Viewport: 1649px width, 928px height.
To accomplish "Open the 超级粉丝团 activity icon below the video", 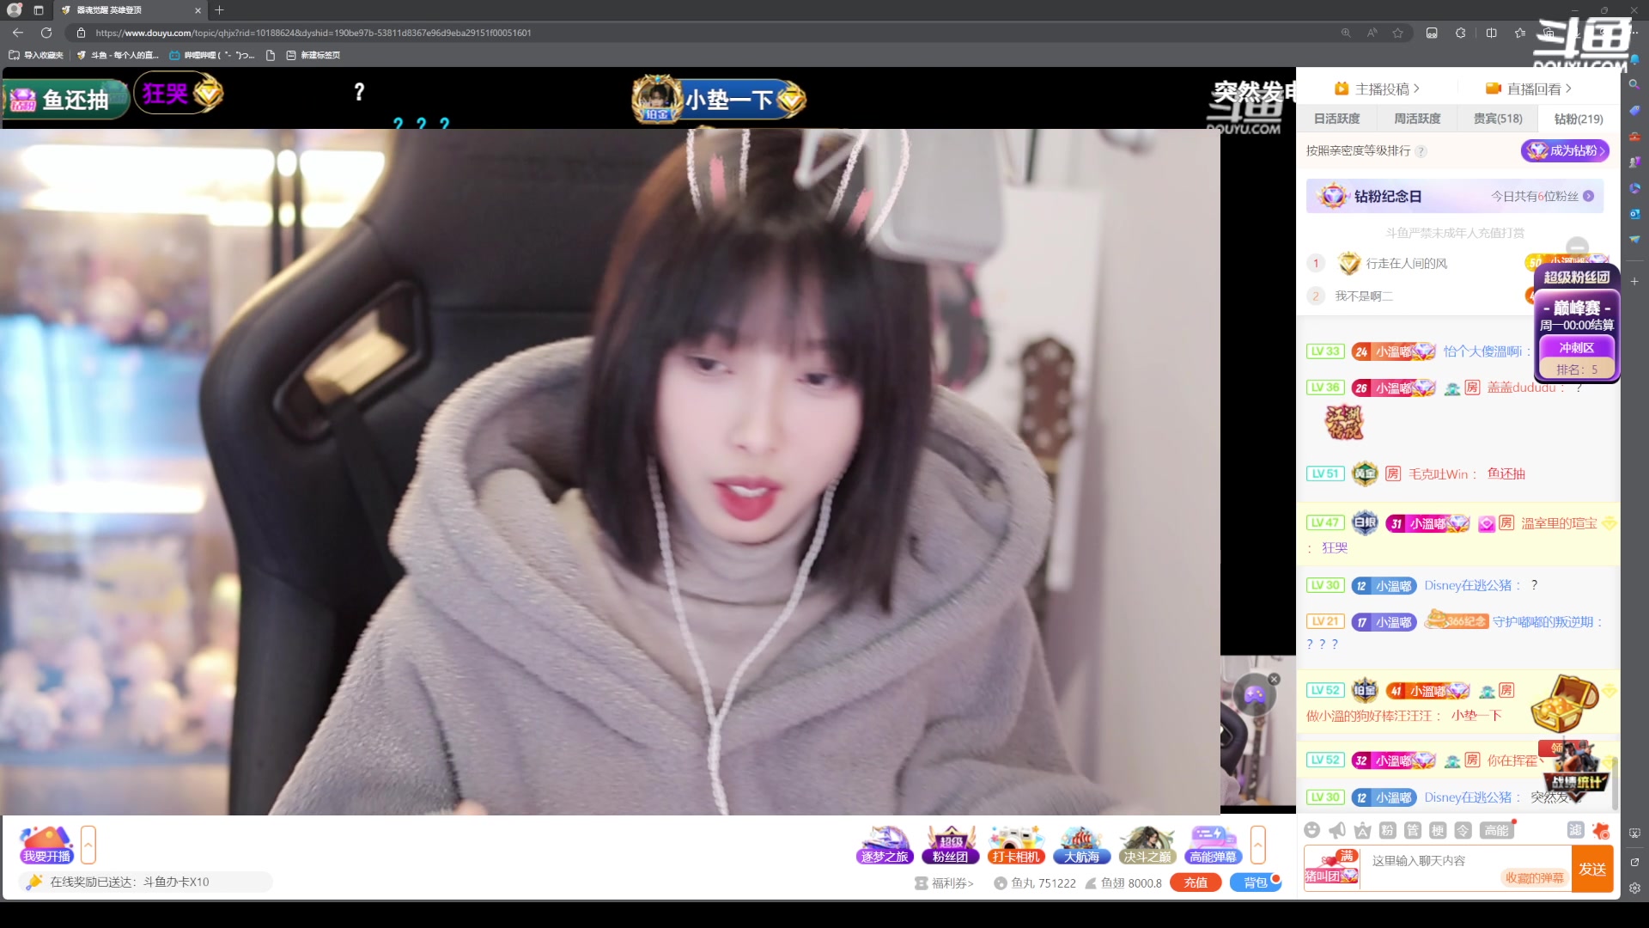I will point(950,845).
